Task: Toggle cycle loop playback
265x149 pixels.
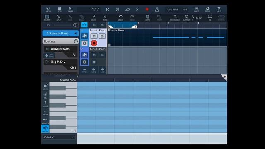Action: [128, 10]
